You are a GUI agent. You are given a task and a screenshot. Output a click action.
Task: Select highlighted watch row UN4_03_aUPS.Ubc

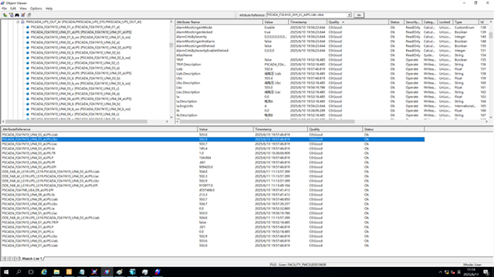pyautogui.click(x=213, y=139)
